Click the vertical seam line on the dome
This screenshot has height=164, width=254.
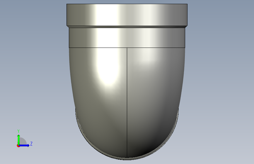pos(127,102)
